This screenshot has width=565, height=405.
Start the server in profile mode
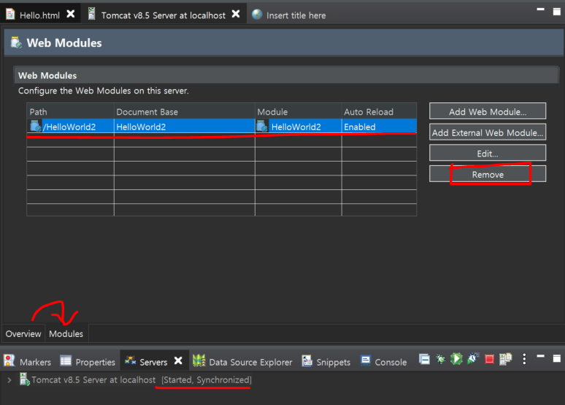tap(473, 359)
